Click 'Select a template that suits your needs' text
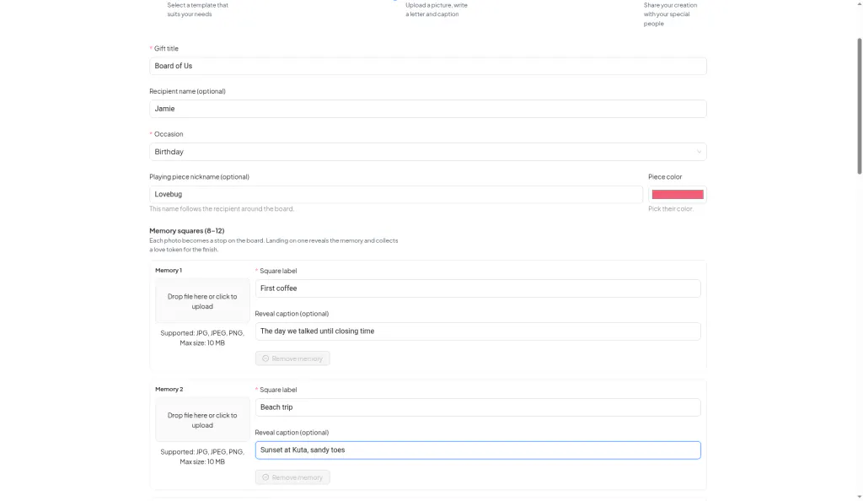This screenshot has width=863, height=501. point(197,9)
